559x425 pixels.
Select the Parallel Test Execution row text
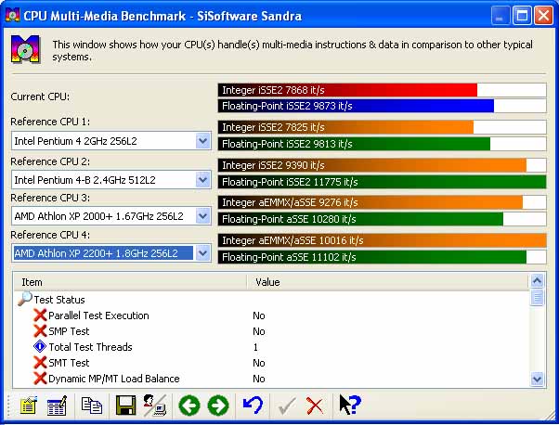tap(98, 316)
